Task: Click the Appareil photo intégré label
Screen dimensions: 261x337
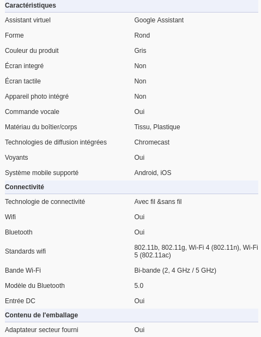Action: (37, 97)
